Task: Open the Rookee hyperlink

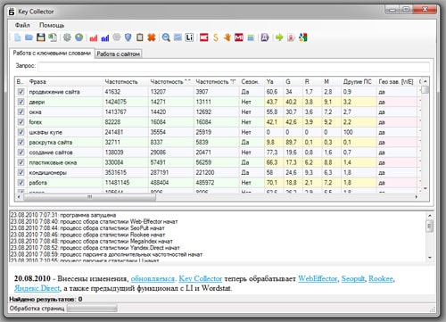Action: [x=381, y=278]
